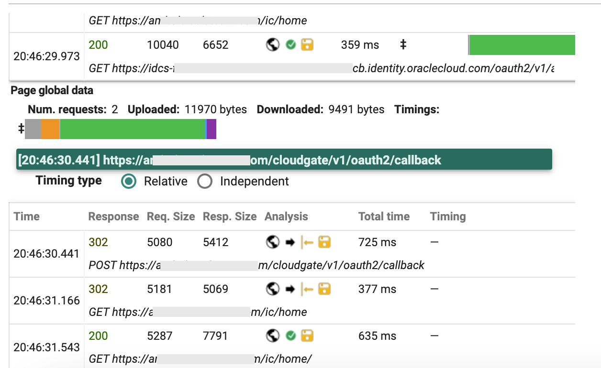Image resolution: width=601 pixels, height=368 pixels.
Task: Click the Response column header
Action: tap(113, 216)
